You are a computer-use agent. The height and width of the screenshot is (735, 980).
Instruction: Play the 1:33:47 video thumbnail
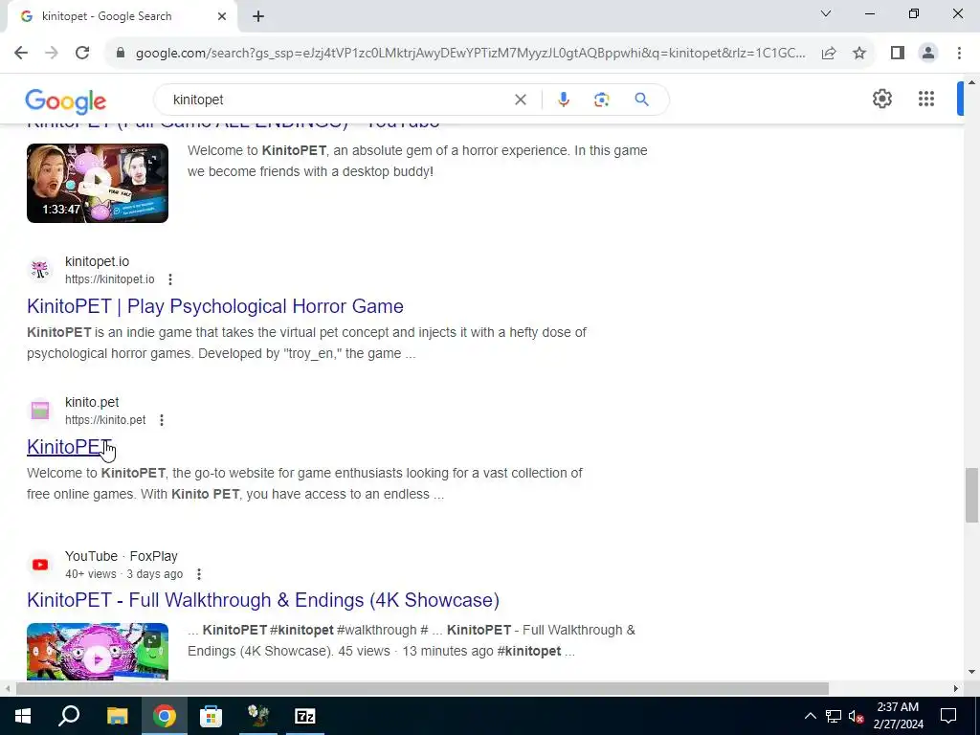tap(98, 183)
